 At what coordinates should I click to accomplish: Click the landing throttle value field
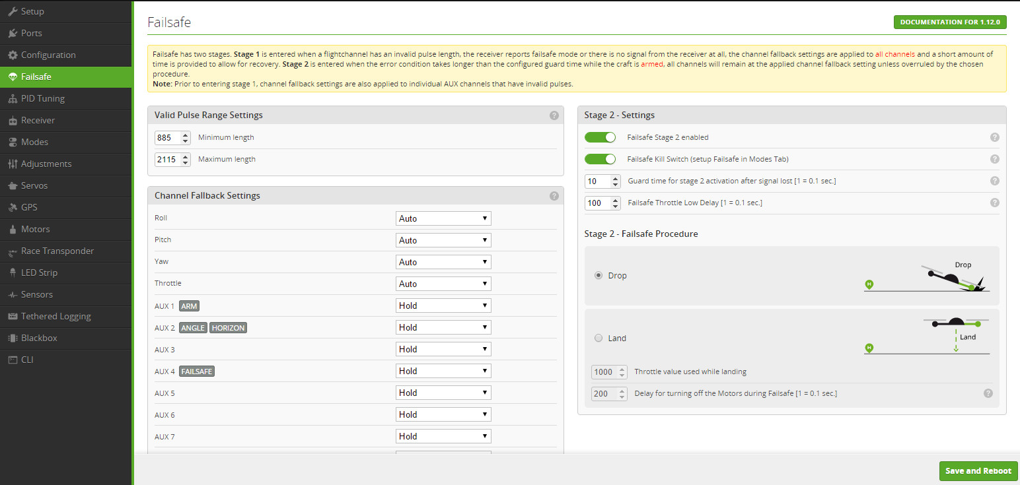(x=609, y=372)
